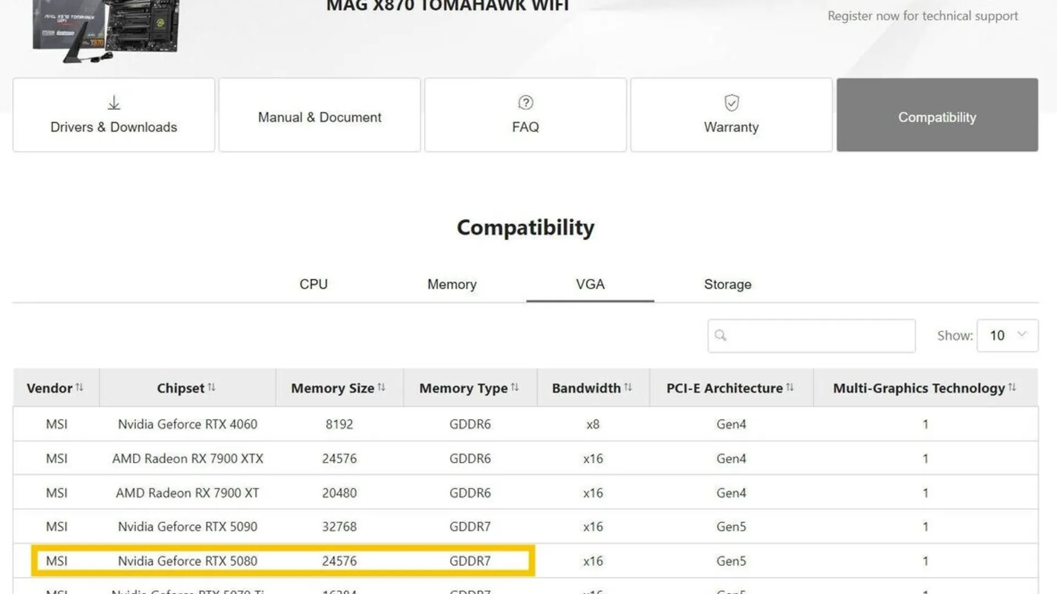The width and height of the screenshot is (1057, 594).
Task: Click Nvidia Geforce RTX 5080 cell
Action: click(188, 561)
